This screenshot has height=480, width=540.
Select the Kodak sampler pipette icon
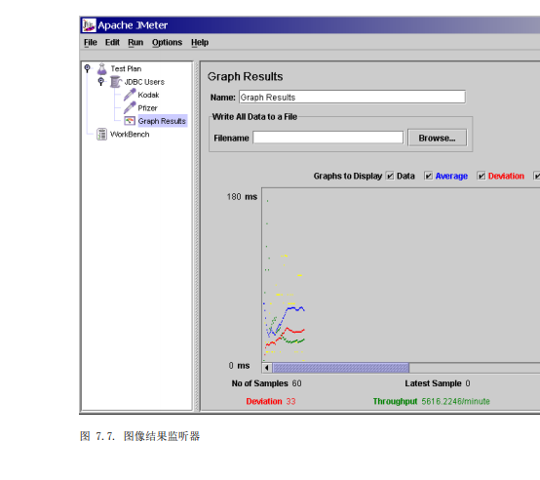(130, 95)
